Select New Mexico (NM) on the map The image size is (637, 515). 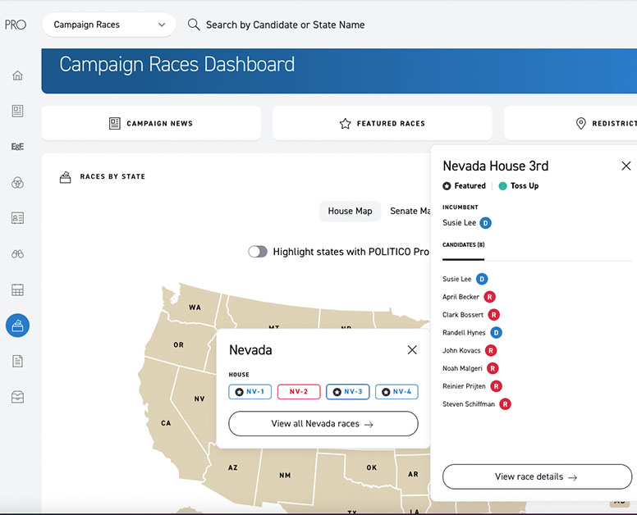click(x=285, y=475)
